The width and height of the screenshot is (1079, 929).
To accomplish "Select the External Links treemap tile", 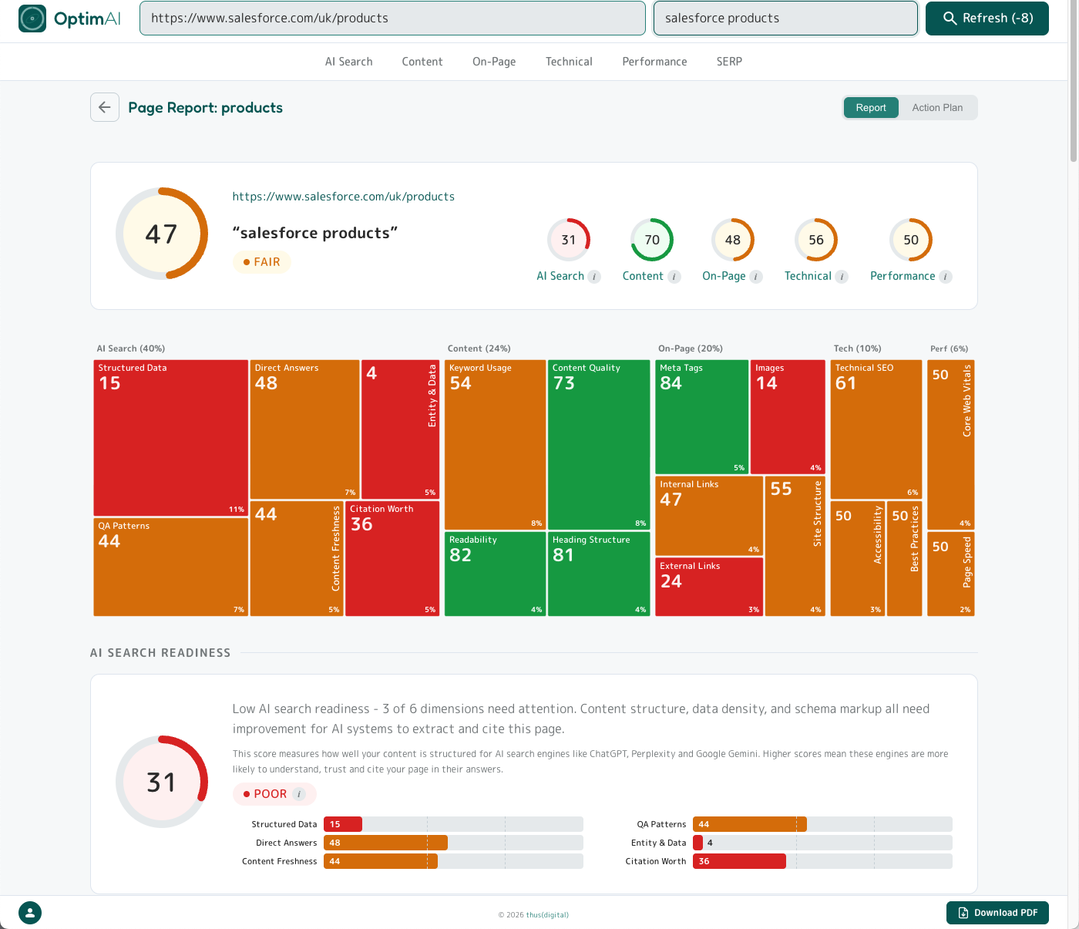I will 709,587.
